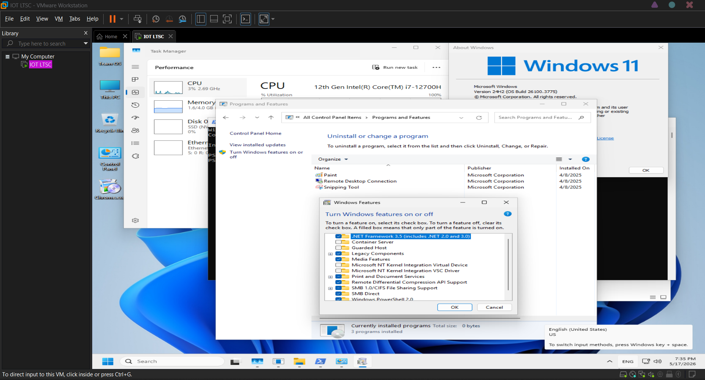Click OK in About Windows dialog

(646, 170)
